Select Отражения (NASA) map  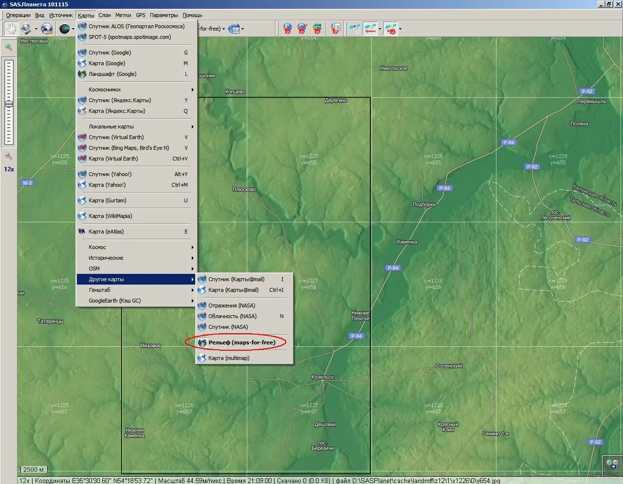tap(244, 305)
